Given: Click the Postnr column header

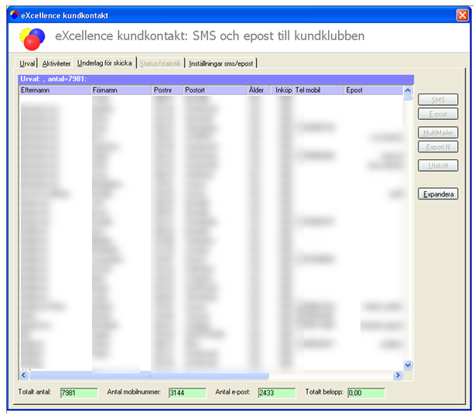Looking at the screenshot, I should point(168,90).
